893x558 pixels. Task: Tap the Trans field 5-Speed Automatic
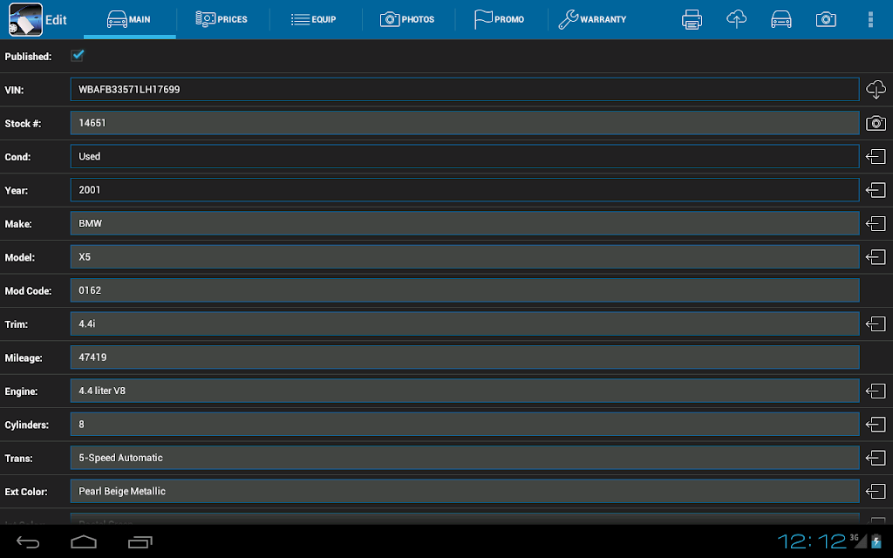[465, 458]
